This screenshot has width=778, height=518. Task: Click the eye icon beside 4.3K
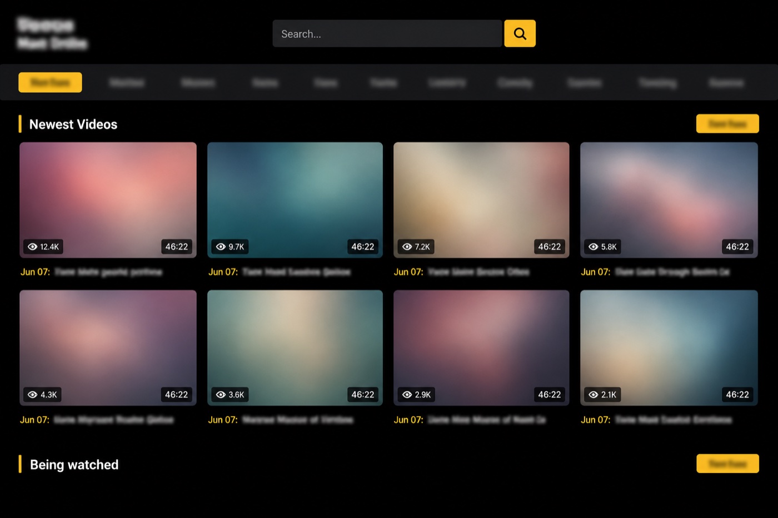click(x=33, y=395)
